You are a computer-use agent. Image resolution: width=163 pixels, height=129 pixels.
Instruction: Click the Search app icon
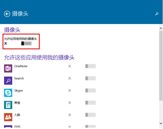click(x=8, y=81)
